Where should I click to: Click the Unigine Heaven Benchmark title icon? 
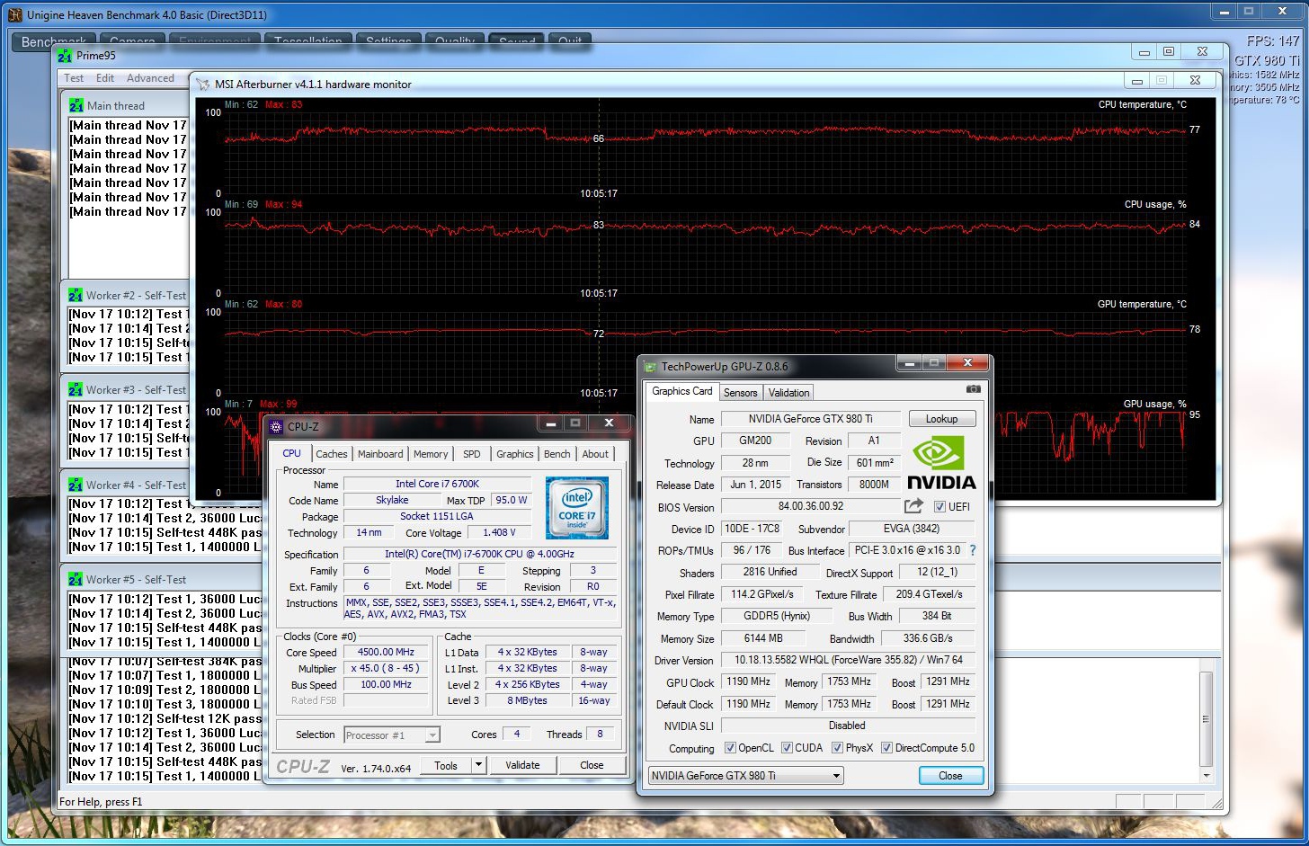(x=14, y=14)
